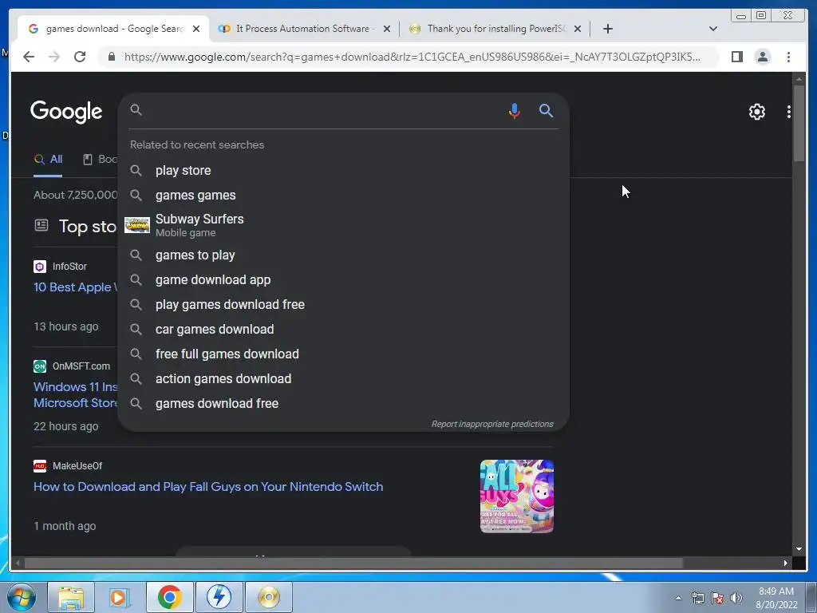This screenshot has height=613, width=817.
Task: Choose suggestion play games download free
Action: click(x=343, y=304)
